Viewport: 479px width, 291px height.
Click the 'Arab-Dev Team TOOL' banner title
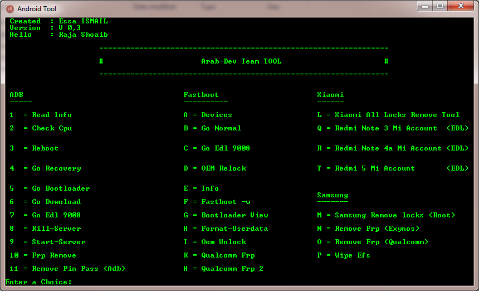click(x=241, y=61)
